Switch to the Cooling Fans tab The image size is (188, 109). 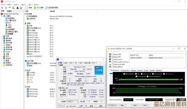(125, 71)
